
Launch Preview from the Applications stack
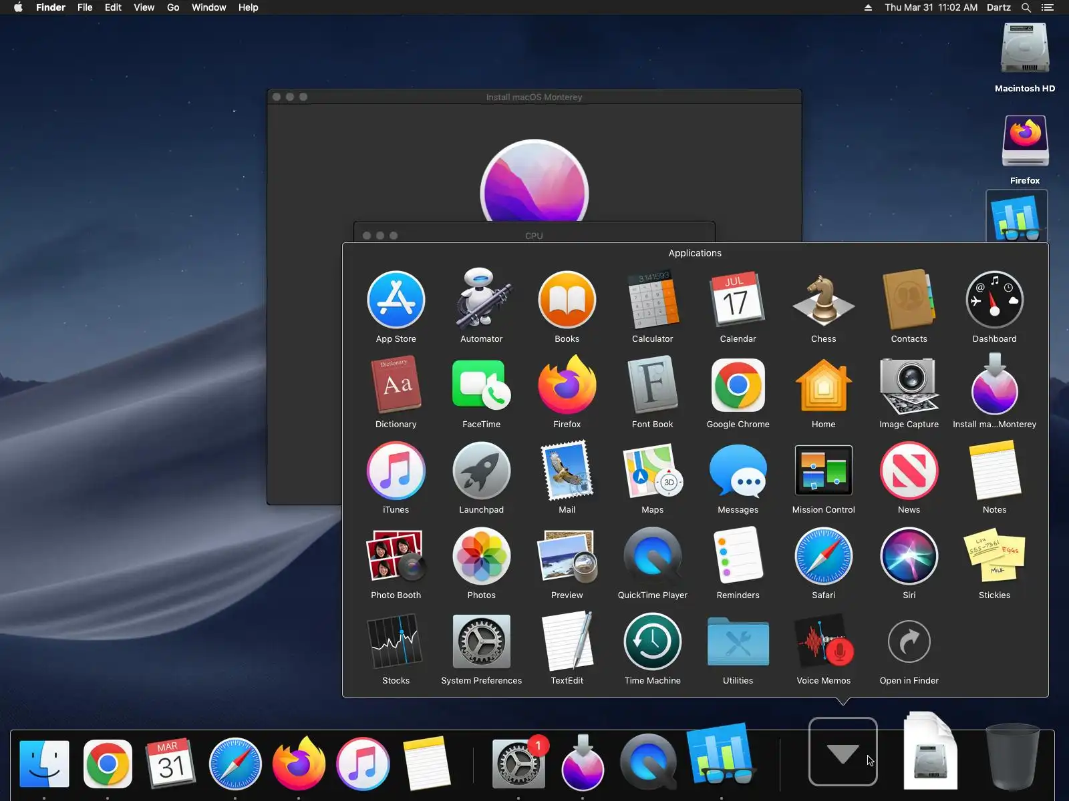coord(567,556)
